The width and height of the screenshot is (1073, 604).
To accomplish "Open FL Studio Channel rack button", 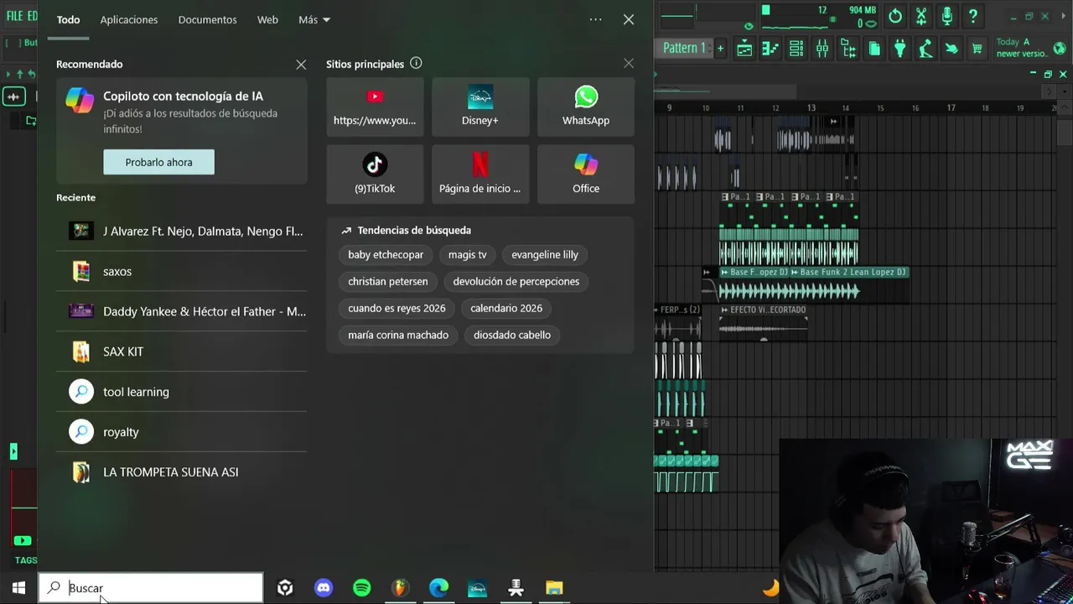I will click(x=796, y=49).
